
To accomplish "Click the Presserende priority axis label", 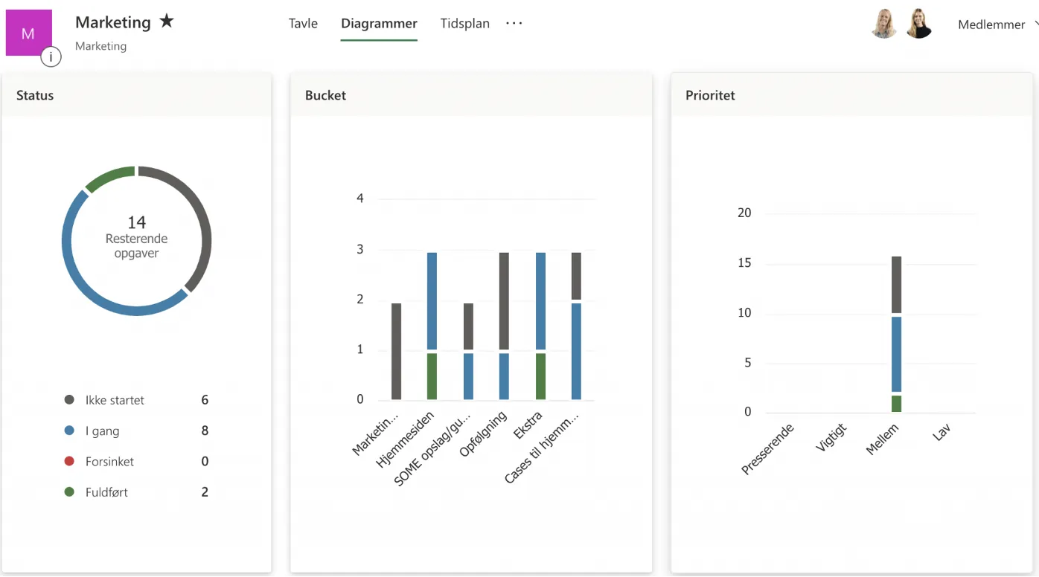I will click(x=768, y=449).
